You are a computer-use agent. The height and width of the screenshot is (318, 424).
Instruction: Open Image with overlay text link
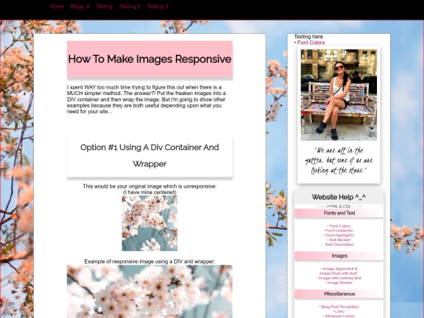click(x=340, y=278)
